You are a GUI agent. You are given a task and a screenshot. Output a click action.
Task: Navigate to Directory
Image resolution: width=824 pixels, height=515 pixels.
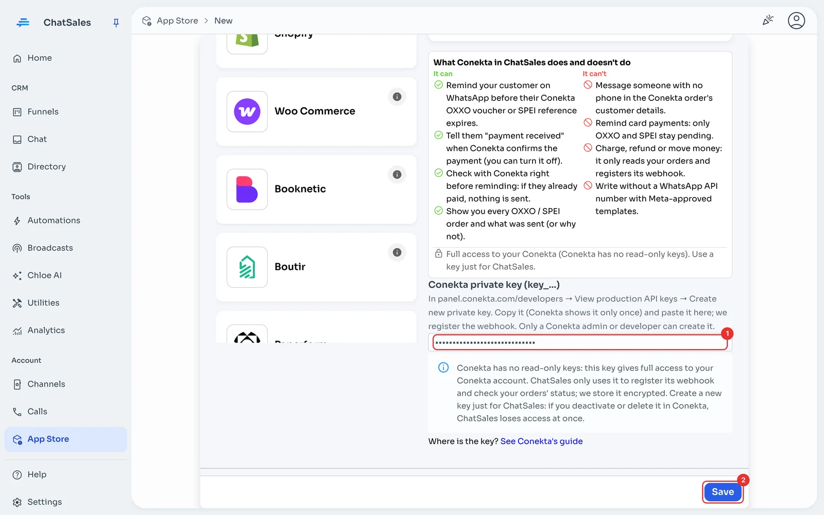pos(65,167)
